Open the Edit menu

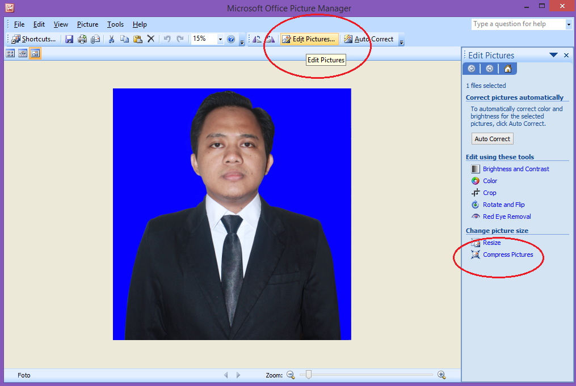[39, 24]
